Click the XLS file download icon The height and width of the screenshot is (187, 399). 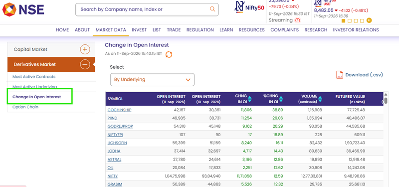point(340,75)
